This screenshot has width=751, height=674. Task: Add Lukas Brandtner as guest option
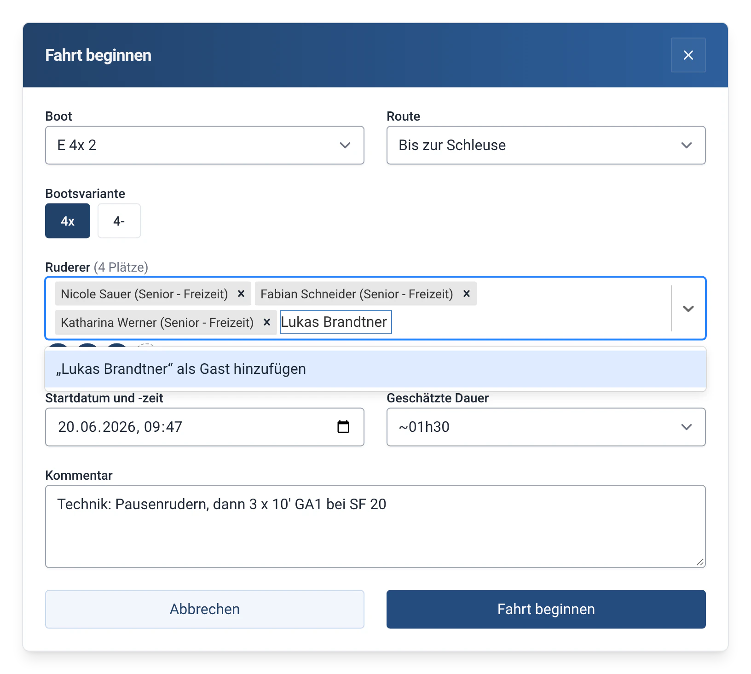click(x=375, y=369)
